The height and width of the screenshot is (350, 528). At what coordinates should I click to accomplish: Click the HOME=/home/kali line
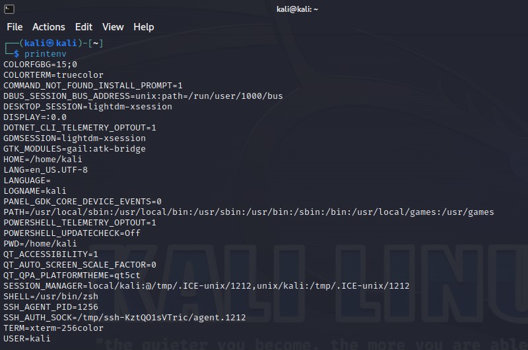(43, 159)
